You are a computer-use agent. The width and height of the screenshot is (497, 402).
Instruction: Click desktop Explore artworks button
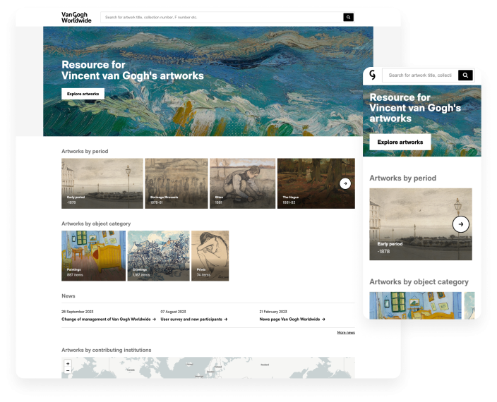(x=83, y=94)
